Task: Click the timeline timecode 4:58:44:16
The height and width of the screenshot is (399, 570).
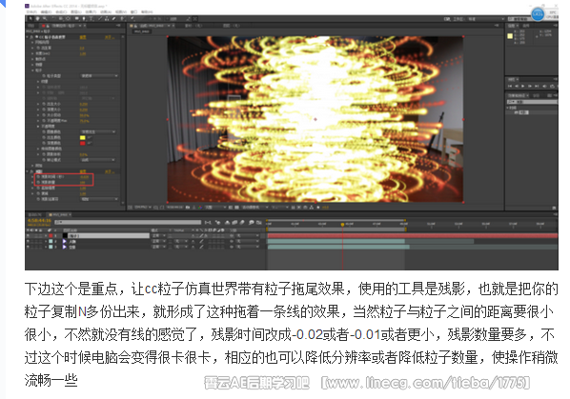Action: click(x=40, y=221)
